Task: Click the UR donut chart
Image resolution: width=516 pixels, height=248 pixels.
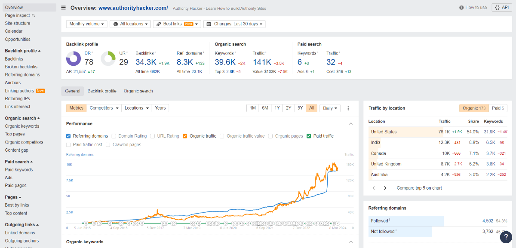Action: point(108,58)
